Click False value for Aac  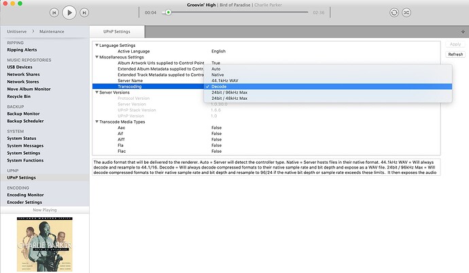217,128
